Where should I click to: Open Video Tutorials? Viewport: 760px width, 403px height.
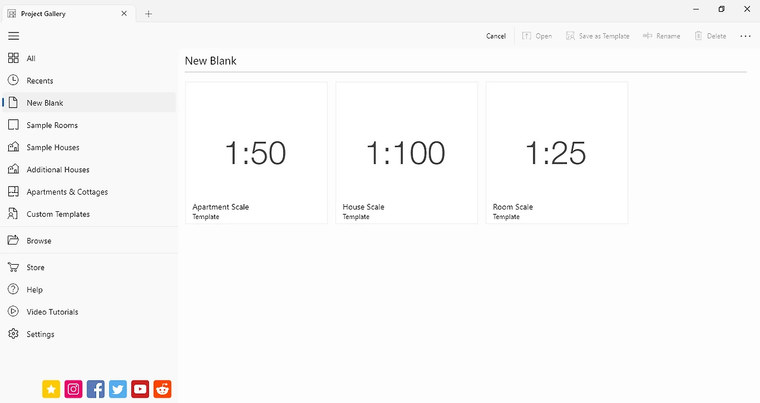pyautogui.click(x=89, y=312)
